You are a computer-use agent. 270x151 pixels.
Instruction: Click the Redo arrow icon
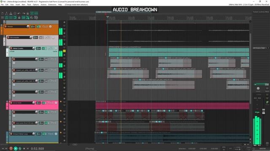point(24,13)
